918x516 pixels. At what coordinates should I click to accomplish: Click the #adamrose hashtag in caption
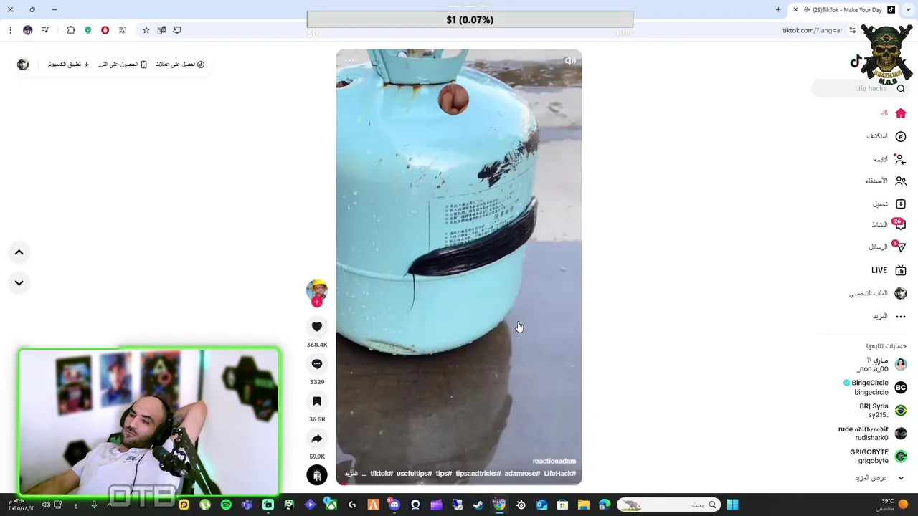pyautogui.click(x=522, y=474)
